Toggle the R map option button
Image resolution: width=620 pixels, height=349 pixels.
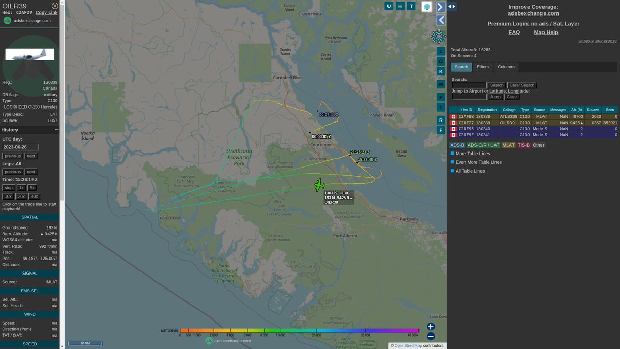(x=441, y=120)
